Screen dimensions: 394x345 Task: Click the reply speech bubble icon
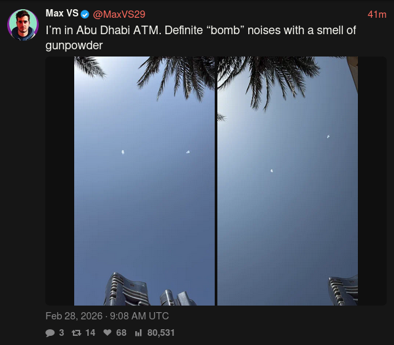tap(50, 333)
